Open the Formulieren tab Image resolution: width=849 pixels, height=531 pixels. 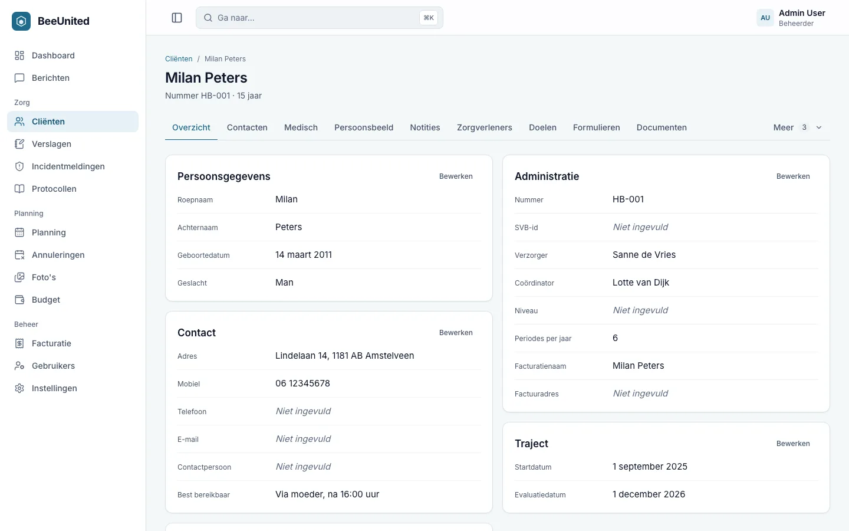[x=597, y=127]
